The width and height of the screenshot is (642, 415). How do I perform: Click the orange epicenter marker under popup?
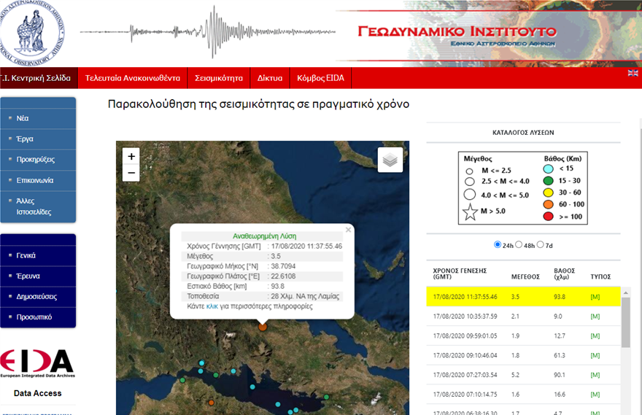pos(263,327)
